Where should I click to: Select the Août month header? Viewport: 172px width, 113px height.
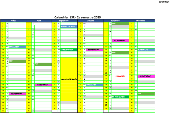pyautogui.click(x=39, y=21)
